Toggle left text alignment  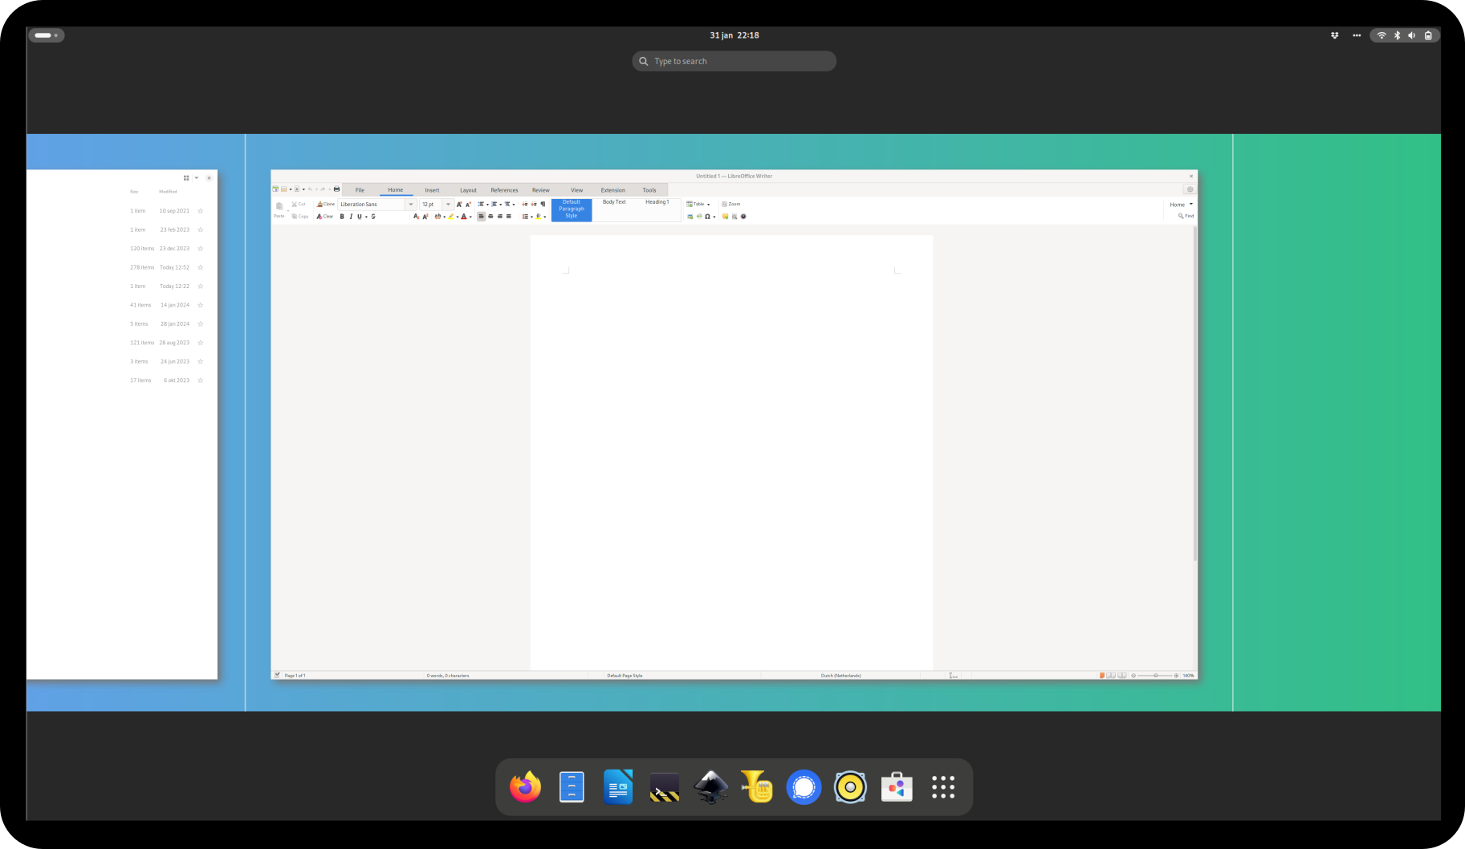coord(481,216)
